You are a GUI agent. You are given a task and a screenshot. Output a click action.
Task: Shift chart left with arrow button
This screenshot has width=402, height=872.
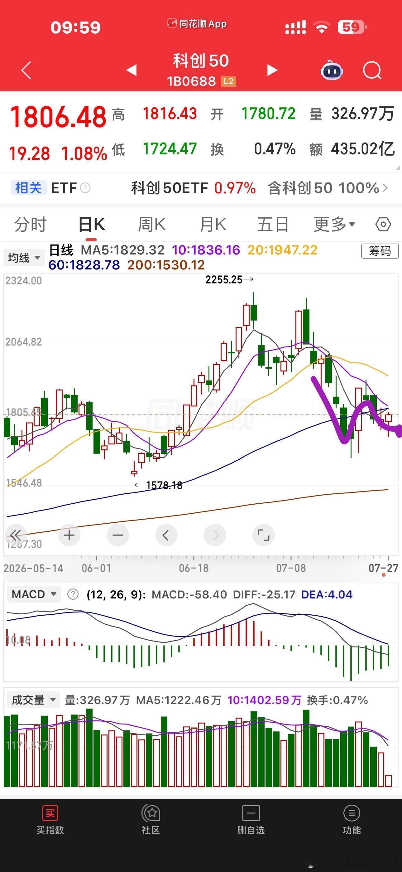[166, 535]
